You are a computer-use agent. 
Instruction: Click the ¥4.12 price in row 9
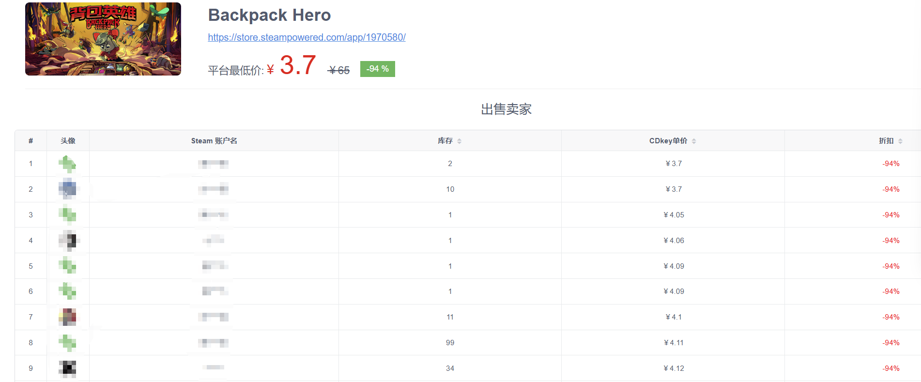pyautogui.click(x=674, y=368)
